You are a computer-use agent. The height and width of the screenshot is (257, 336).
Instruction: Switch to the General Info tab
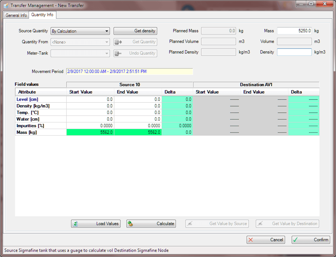(16, 15)
